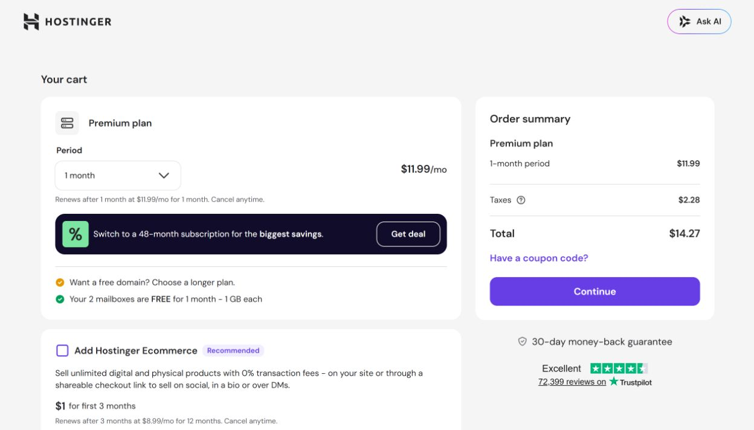Tick the Add Hostinger Ecommerce checkbox

62,350
